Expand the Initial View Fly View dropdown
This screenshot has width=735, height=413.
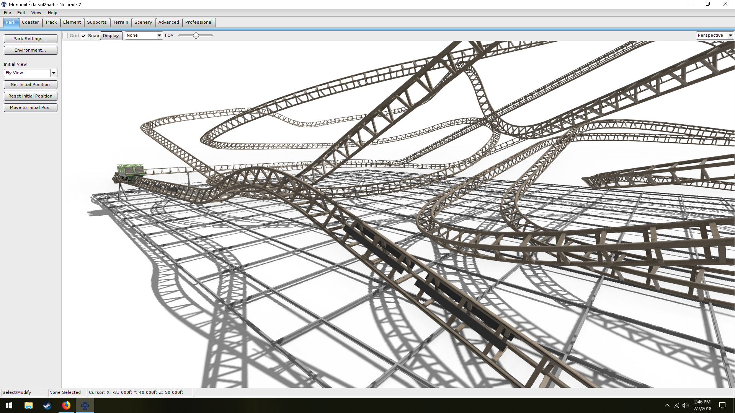[x=54, y=73]
